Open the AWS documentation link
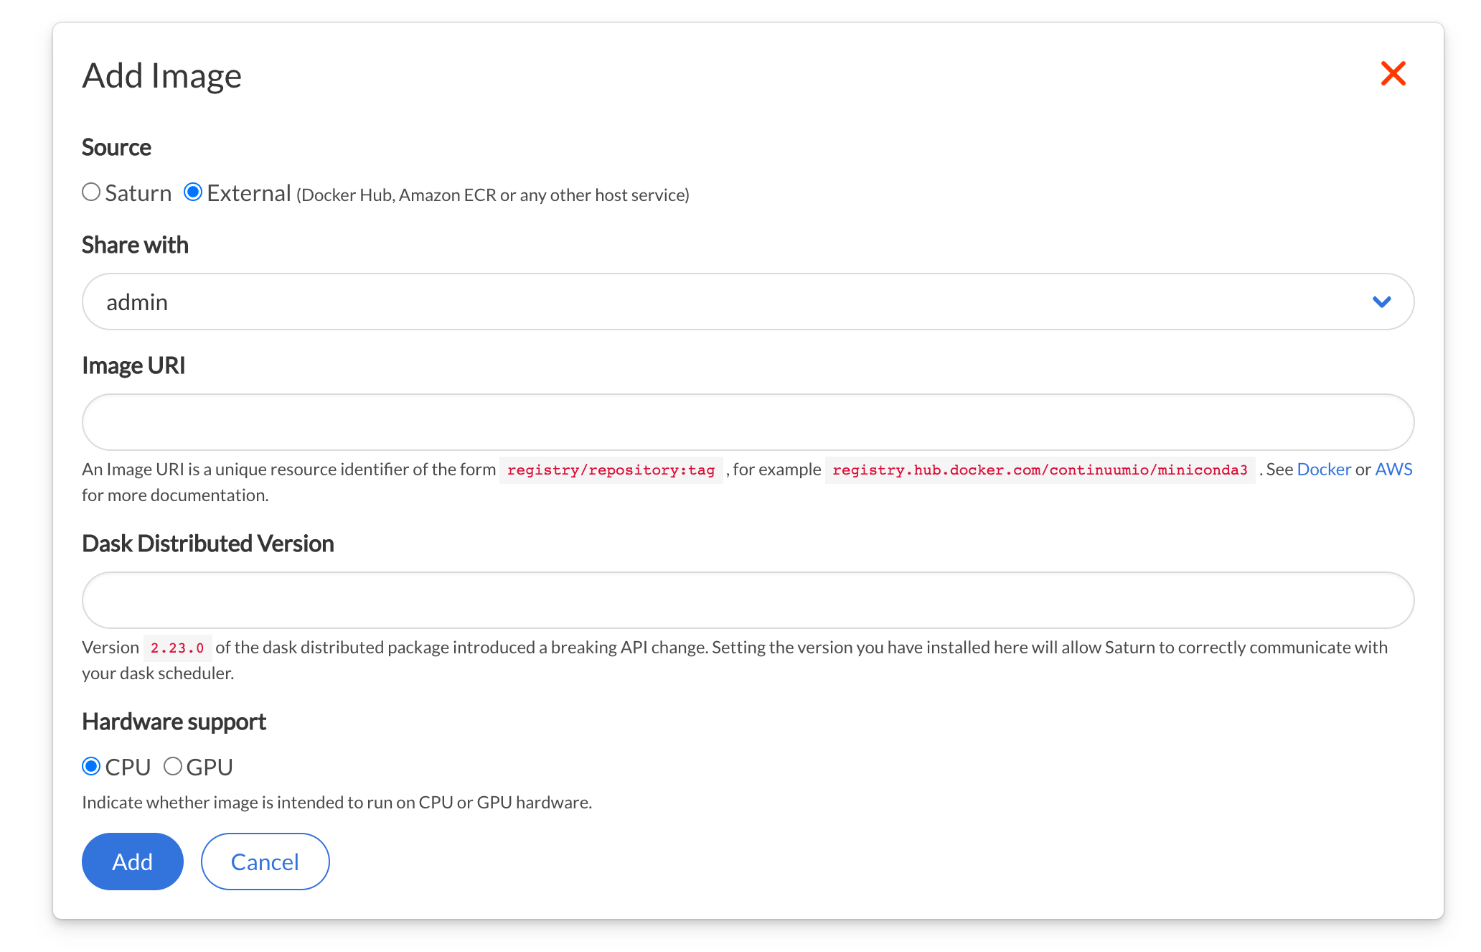Screen dimensions: 1481x952 click(x=1393, y=470)
